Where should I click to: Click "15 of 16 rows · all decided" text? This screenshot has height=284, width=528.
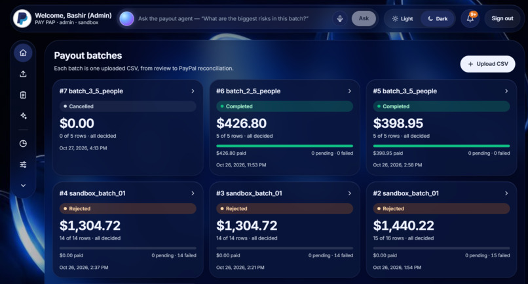coord(403,238)
